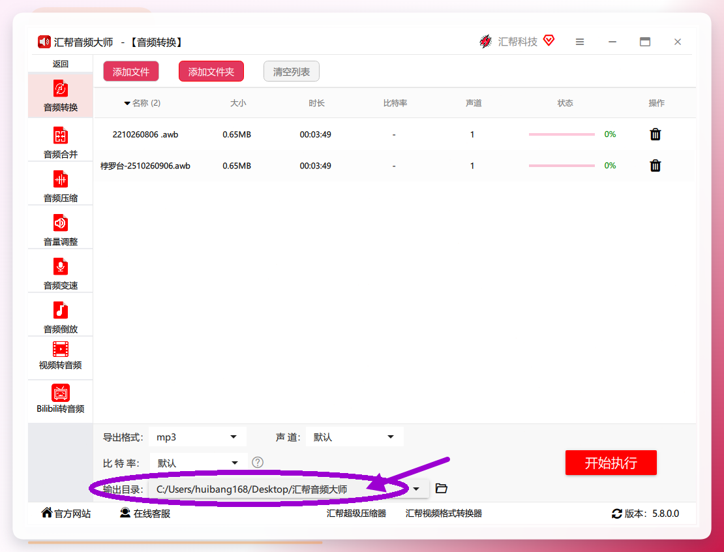724x552 pixels.
Task: Select file name 桲罗台-2510260906.awb
Action: tap(145, 166)
